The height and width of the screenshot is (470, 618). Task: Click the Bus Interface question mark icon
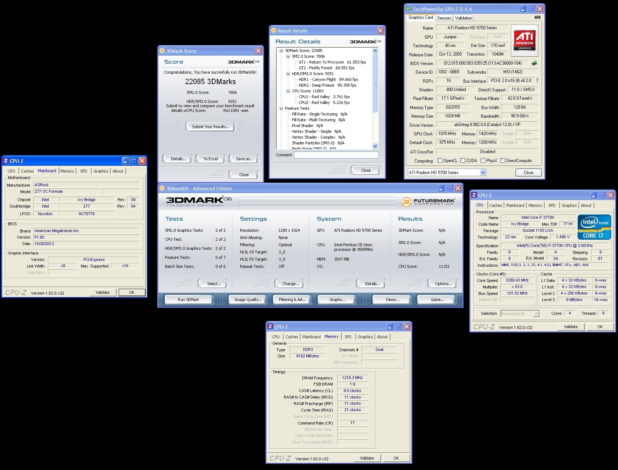pyautogui.click(x=537, y=80)
